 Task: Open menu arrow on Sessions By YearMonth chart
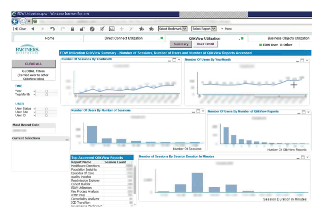(179, 60)
